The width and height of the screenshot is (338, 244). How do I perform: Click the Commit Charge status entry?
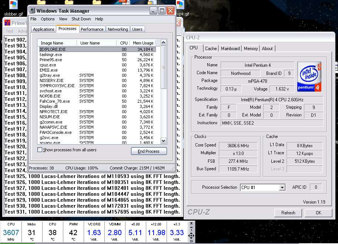(x=140, y=168)
